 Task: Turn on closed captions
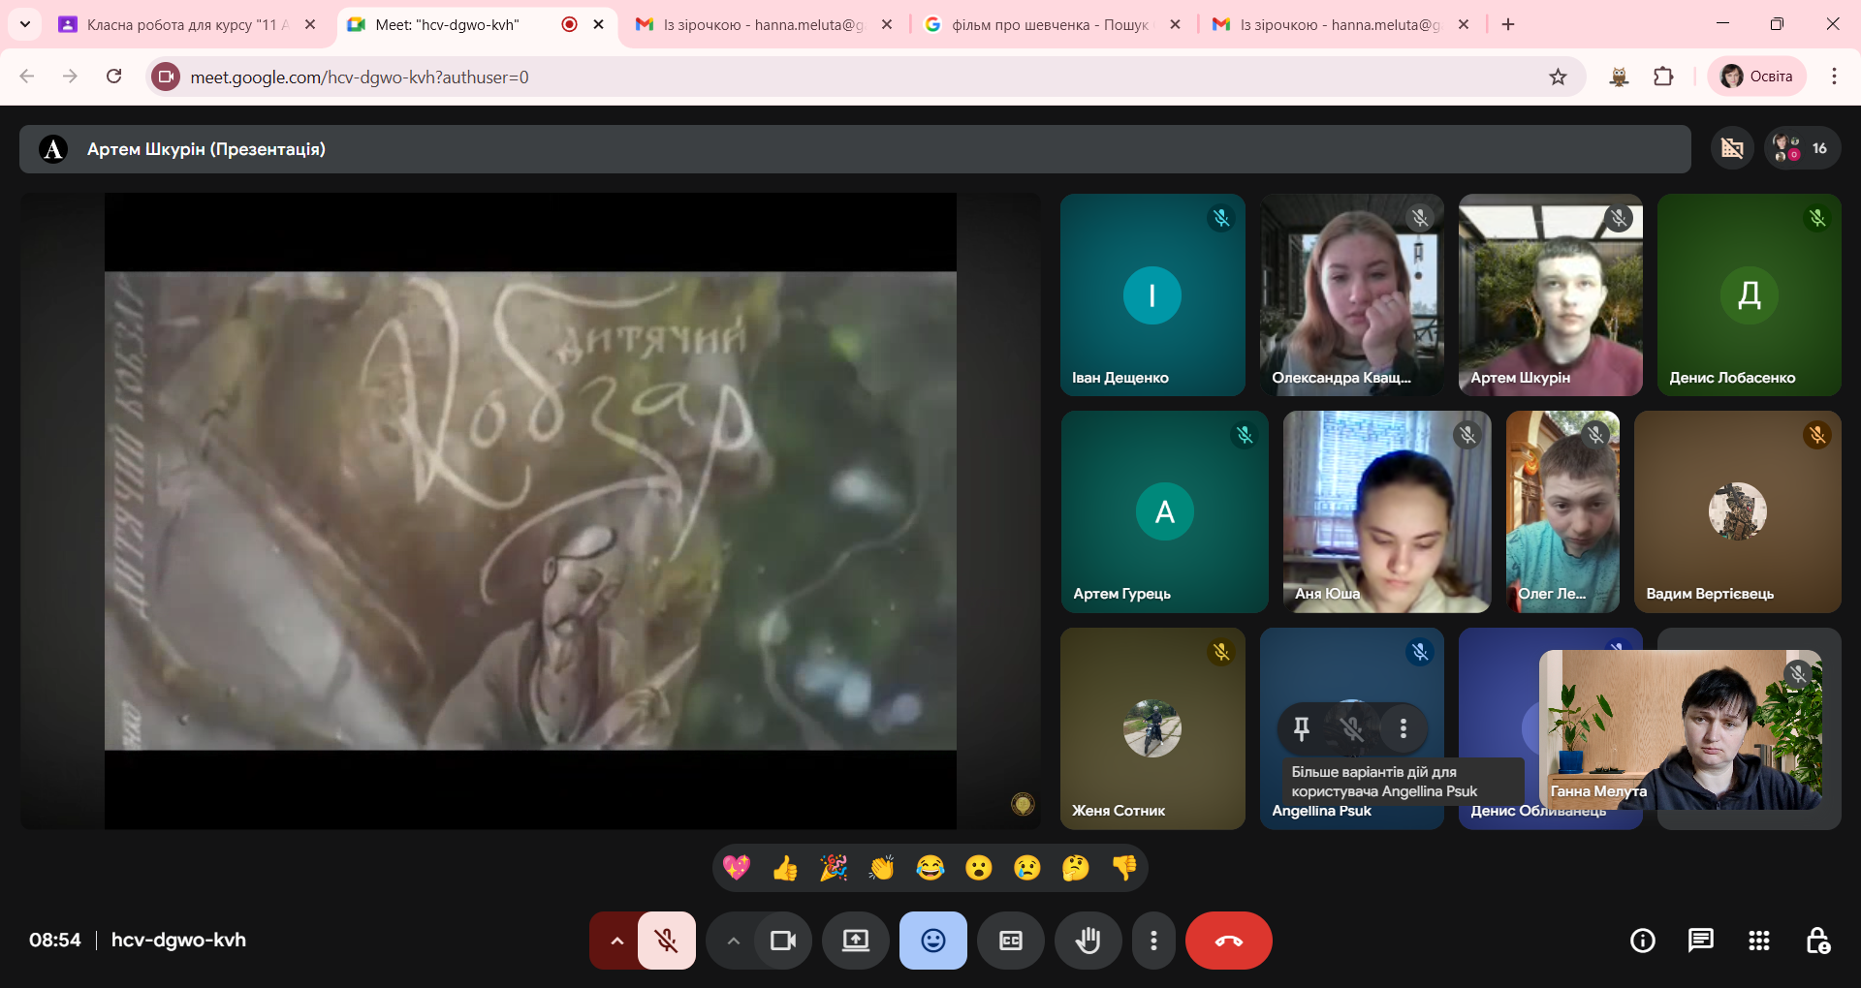pos(1011,941)
